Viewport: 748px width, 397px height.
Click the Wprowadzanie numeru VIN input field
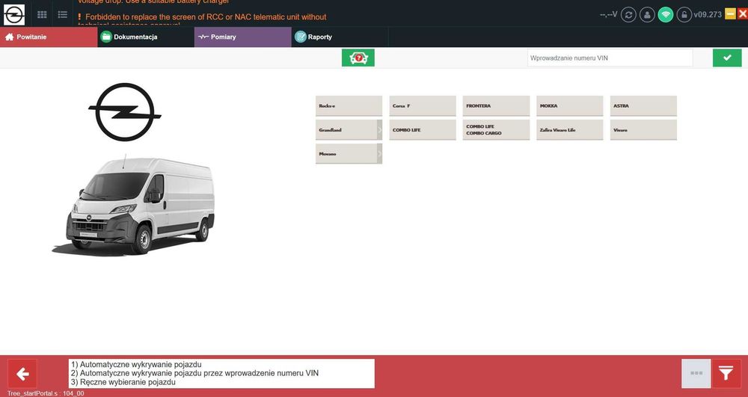610,58
